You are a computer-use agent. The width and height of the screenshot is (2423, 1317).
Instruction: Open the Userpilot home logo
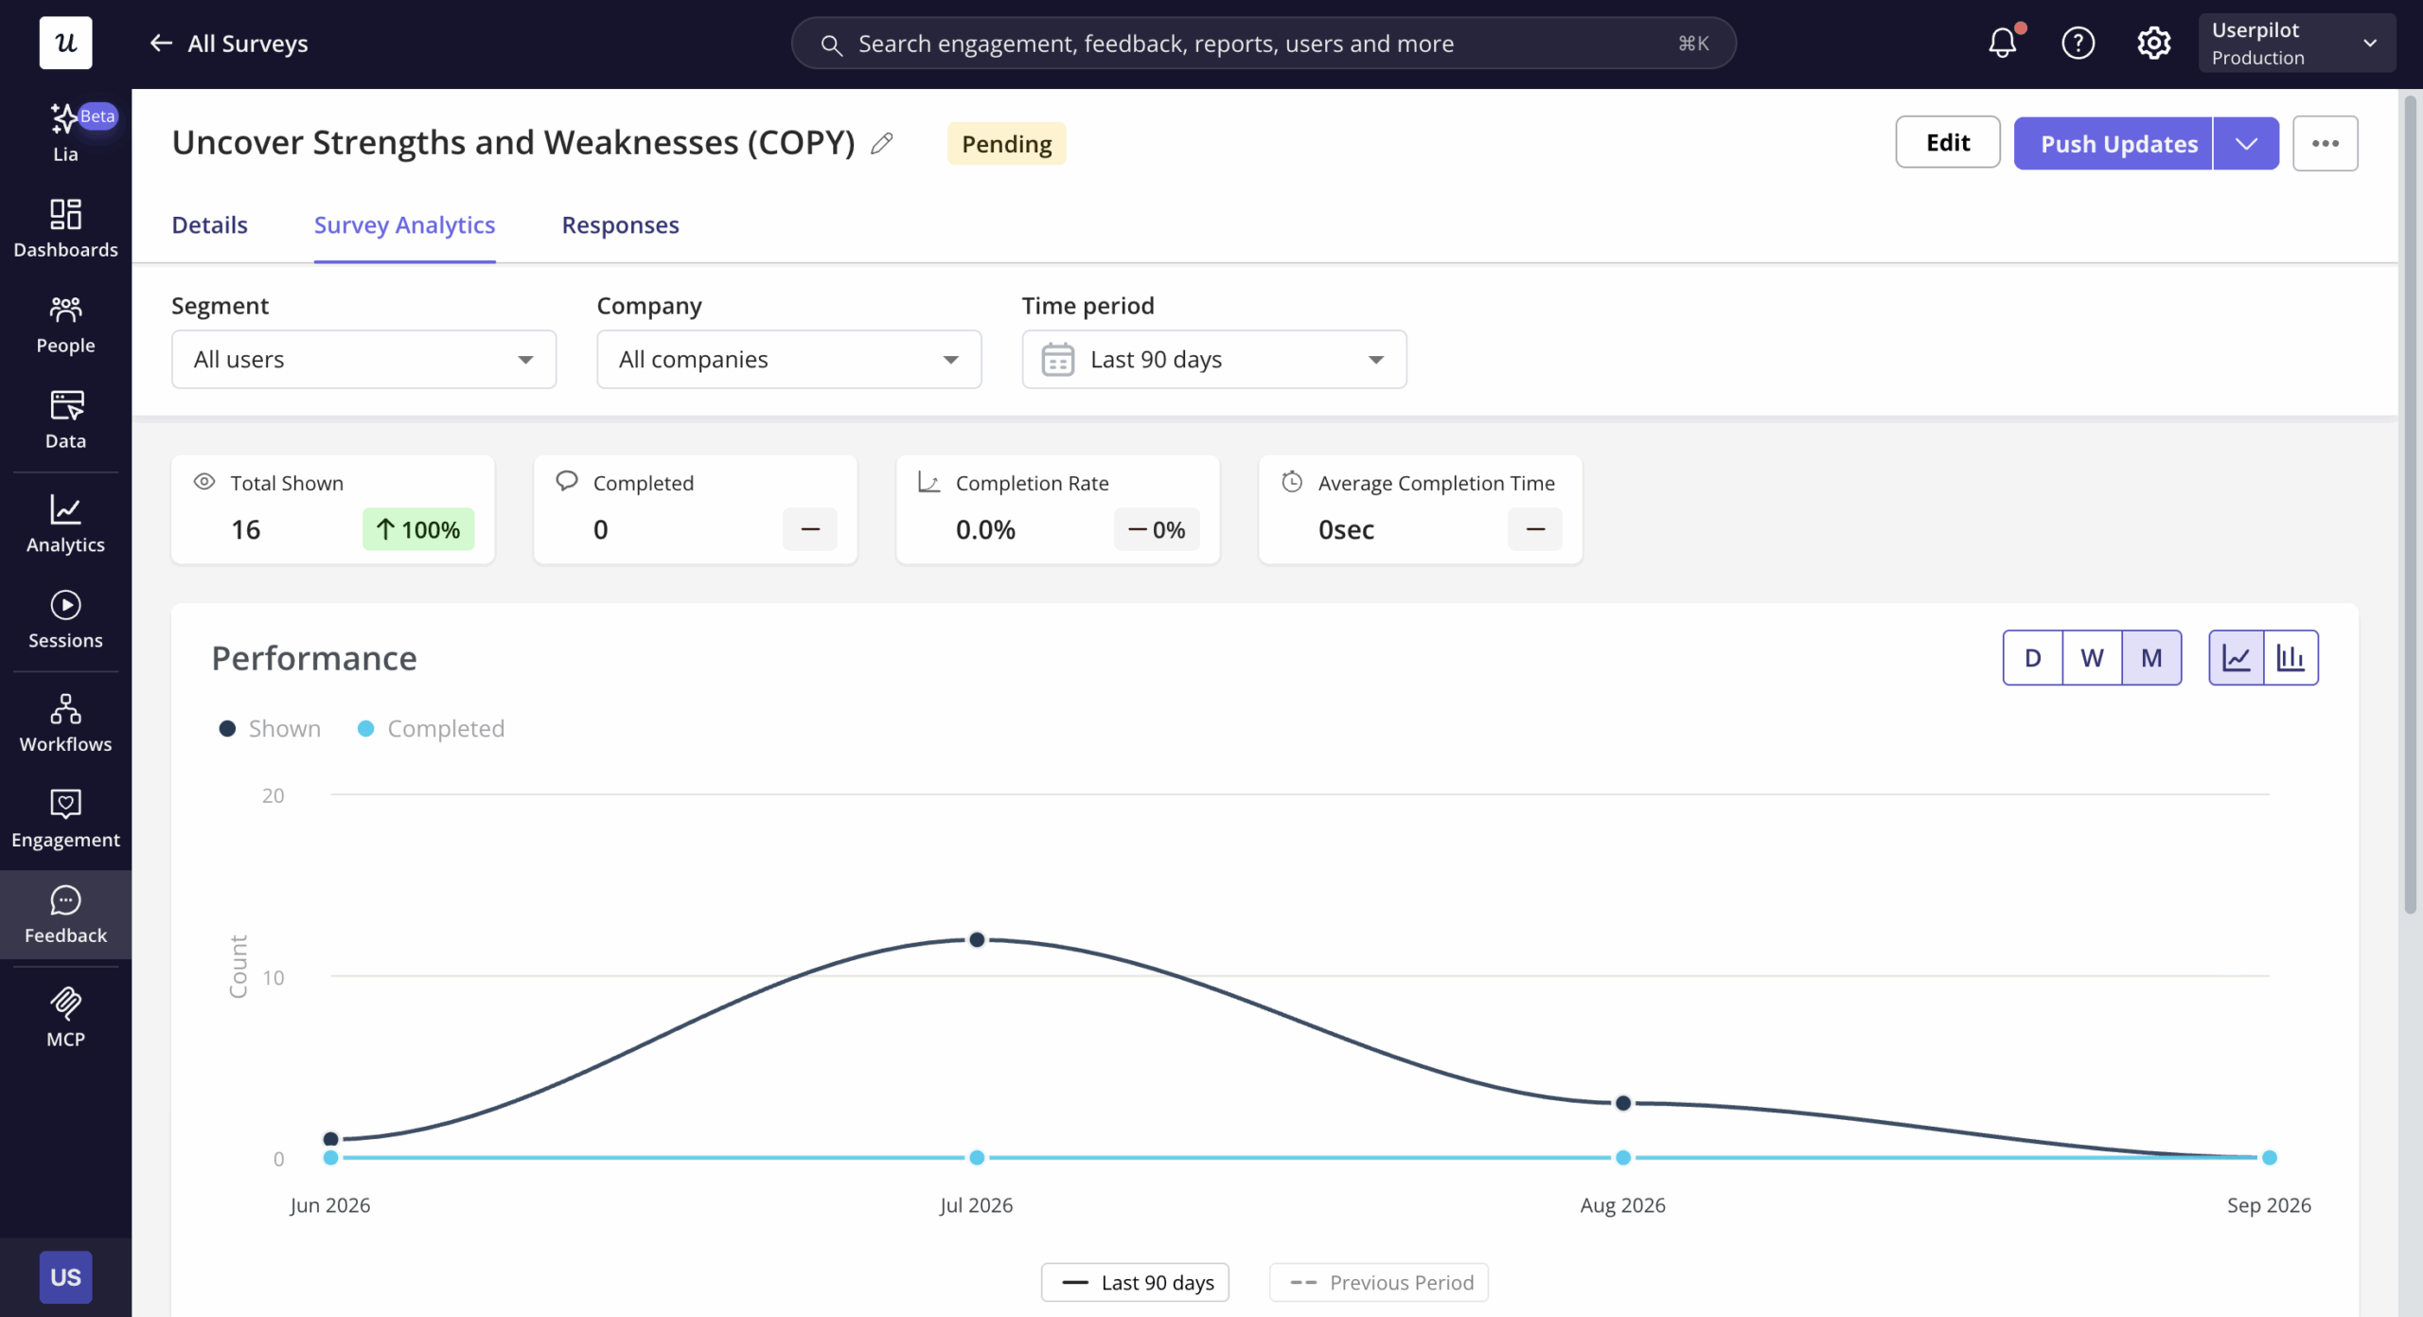pos(65,43)
